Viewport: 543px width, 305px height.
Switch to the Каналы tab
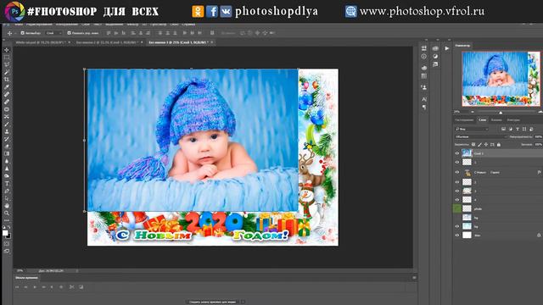pos(496,120)
